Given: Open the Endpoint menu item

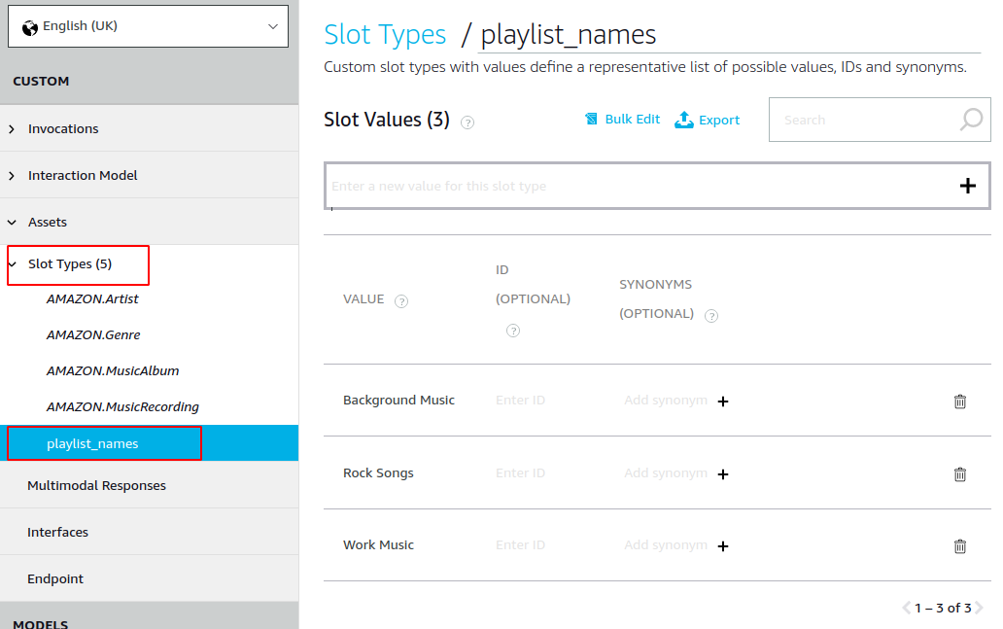Looking at the screenshot, I should click(x=55, y=578).
